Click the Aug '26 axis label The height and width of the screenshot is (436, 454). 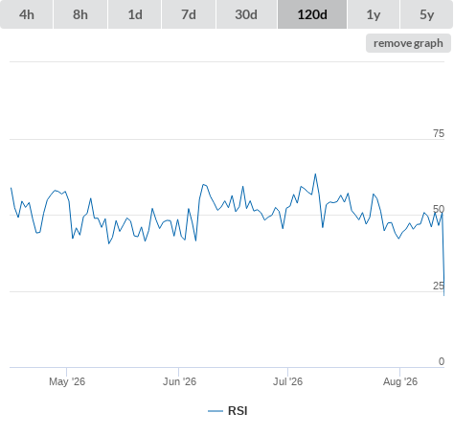pyautogui.click(x=400, y=381)
